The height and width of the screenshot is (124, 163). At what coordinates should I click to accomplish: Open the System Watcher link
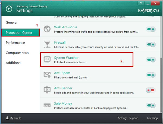(x=66, y=58)
